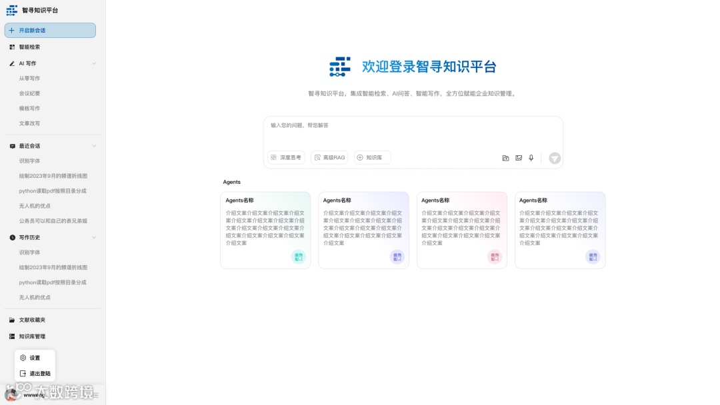Select 模板写作 submenu item
The height and width of the screenshot is (405, 720).
click(x=29, y=109)
